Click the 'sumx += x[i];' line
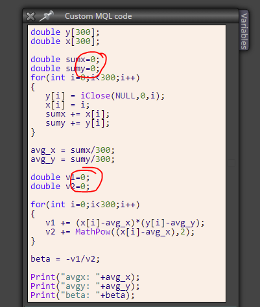The width and height of the screenshot is (260, 307). pos(78,114)
